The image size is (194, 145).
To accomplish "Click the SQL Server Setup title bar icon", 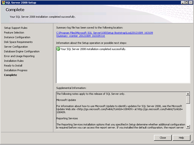I will pyautogui.click(x=3, y=3).
